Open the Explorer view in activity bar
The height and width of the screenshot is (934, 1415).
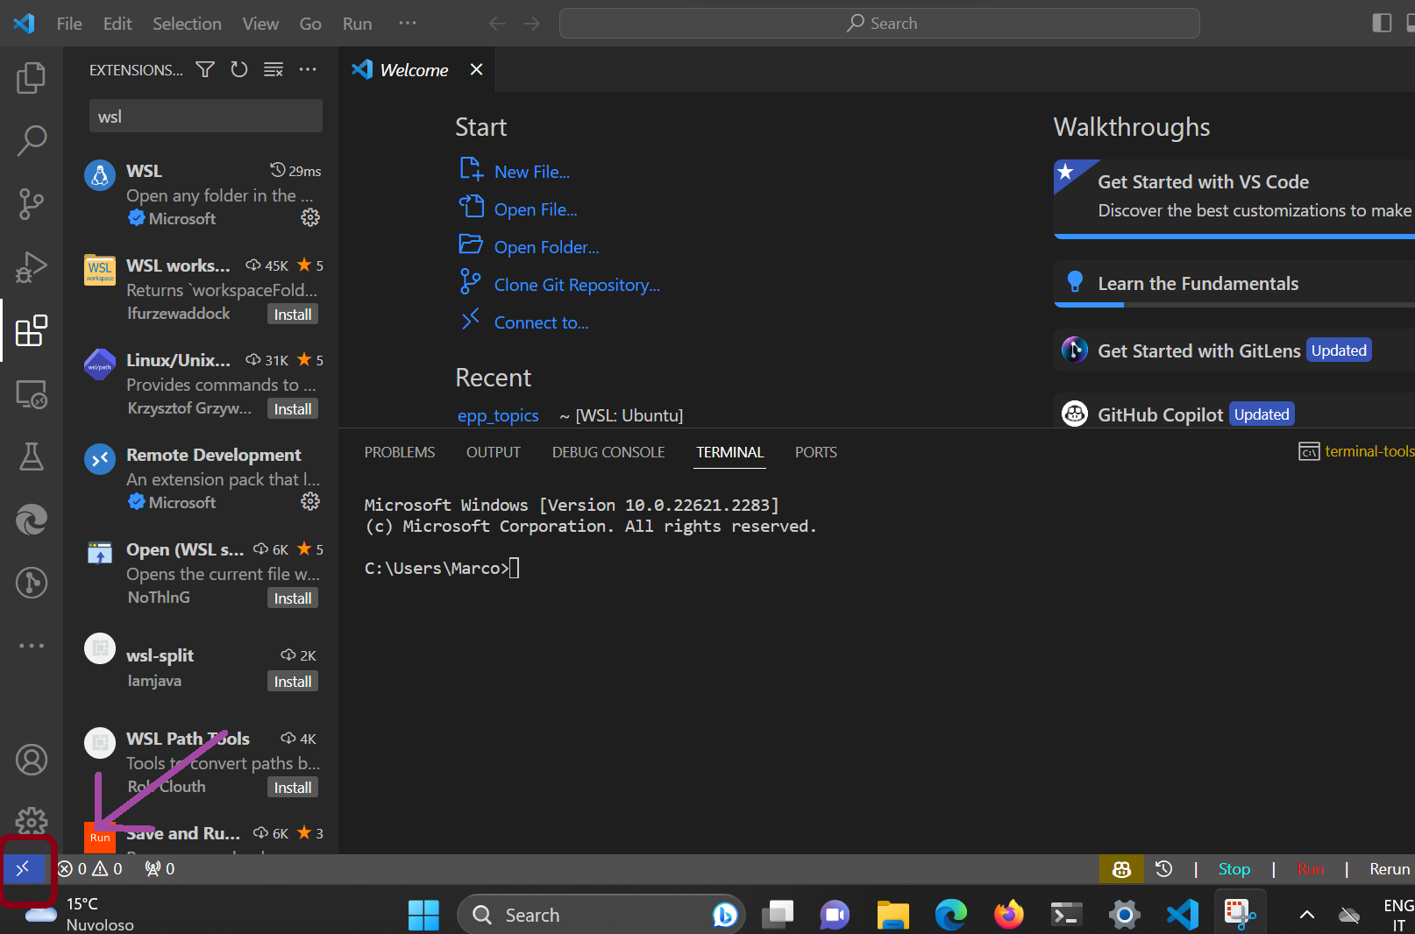[x=32, y=78]
